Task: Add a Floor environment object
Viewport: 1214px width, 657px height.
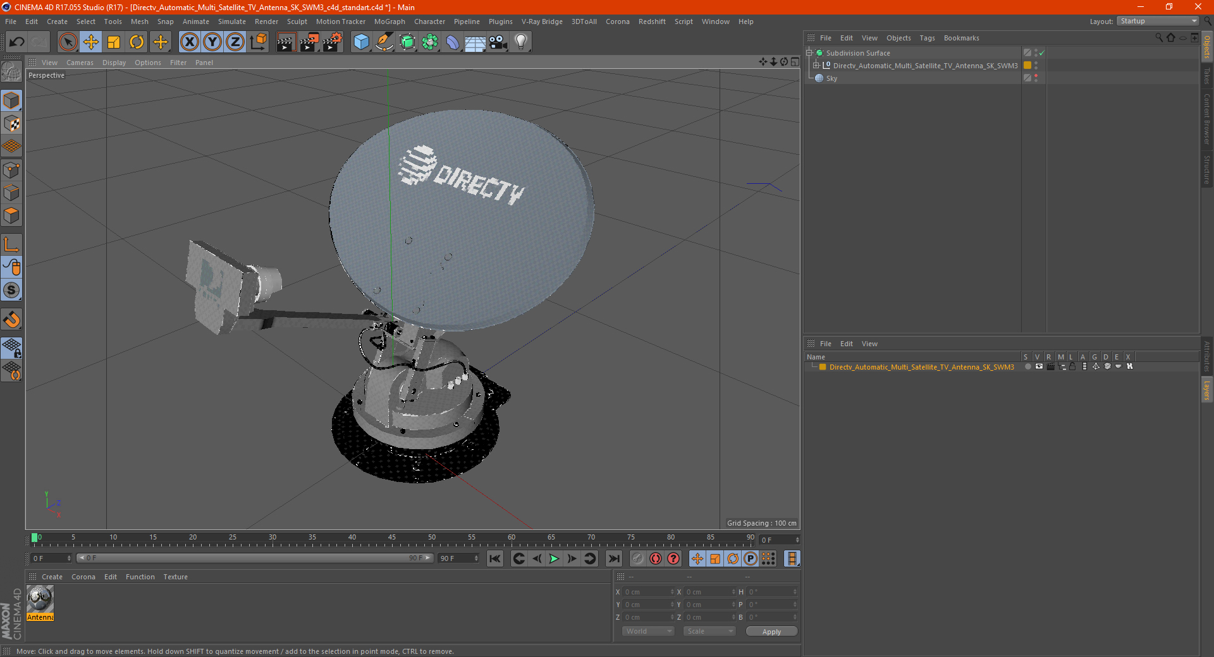Action: coord(475,42)
